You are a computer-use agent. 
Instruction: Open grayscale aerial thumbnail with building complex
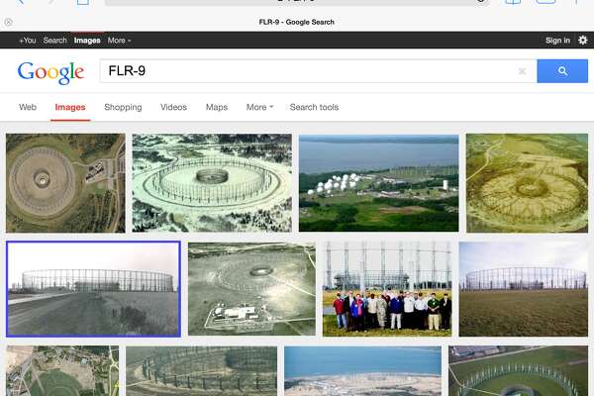click(251, 289)
